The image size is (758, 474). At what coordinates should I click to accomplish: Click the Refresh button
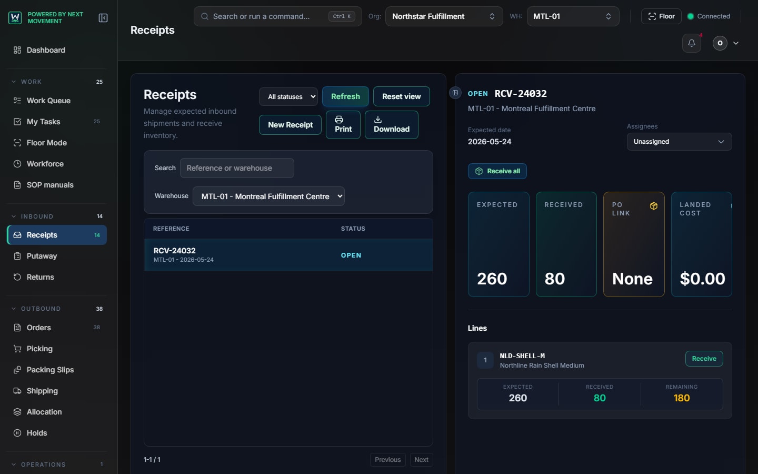[345, 96]
